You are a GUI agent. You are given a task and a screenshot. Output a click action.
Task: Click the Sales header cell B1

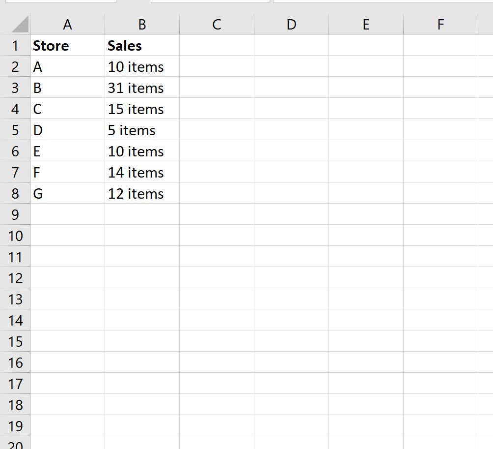tap(142, 45)
